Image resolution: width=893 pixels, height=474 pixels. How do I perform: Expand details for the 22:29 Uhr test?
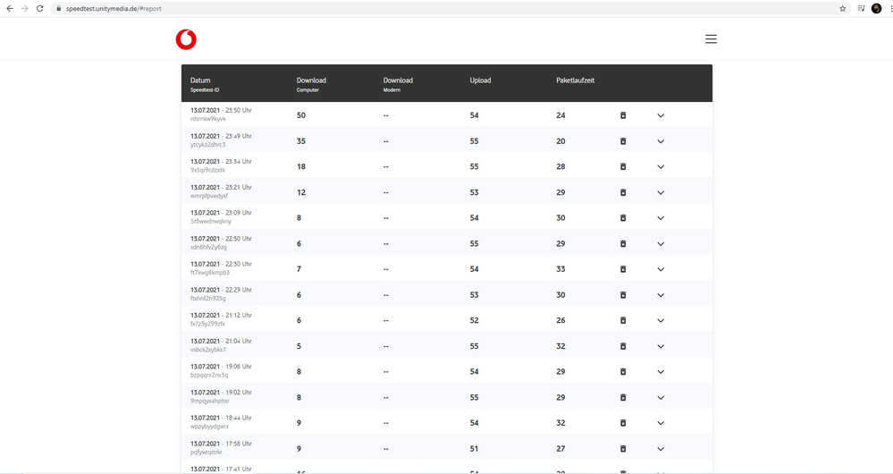(661, 295)
